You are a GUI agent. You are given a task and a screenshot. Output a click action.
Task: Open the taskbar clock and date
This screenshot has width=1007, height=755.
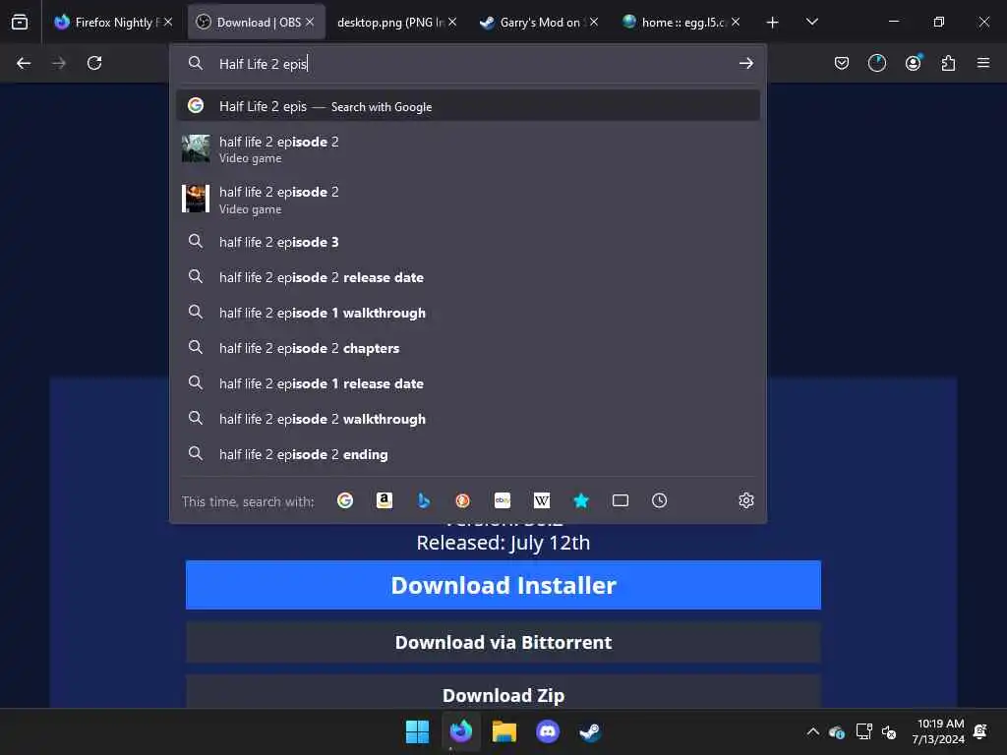939,731
